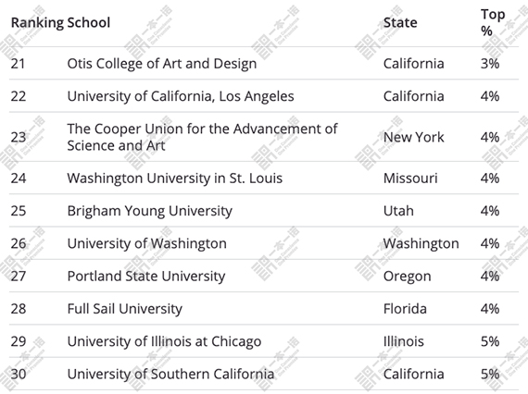Screen dimensions: 528x394
Task: Select ranking number 21 cell
Action: (x=19, y=64)
